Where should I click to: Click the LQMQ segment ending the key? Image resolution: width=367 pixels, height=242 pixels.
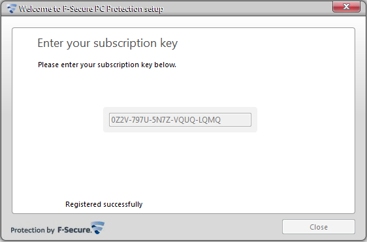pos(210,120)
